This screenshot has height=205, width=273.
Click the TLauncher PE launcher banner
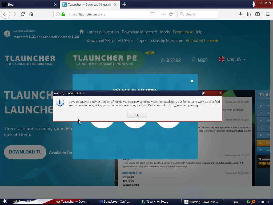105,60
